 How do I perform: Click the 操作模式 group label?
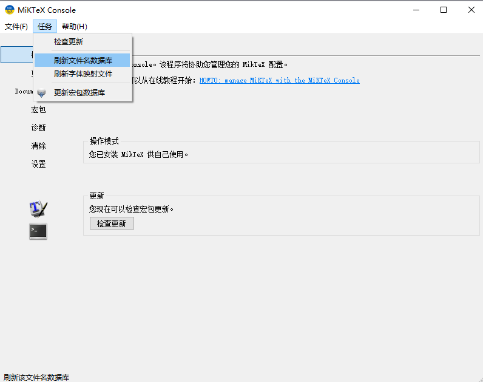[104, 142]
